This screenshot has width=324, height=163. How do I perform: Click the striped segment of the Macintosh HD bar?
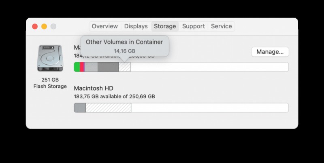pyautogui.click(x=108, y=108)
